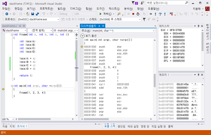
Task: Close the stackFrame.c tab
Action: pos(24,26)
